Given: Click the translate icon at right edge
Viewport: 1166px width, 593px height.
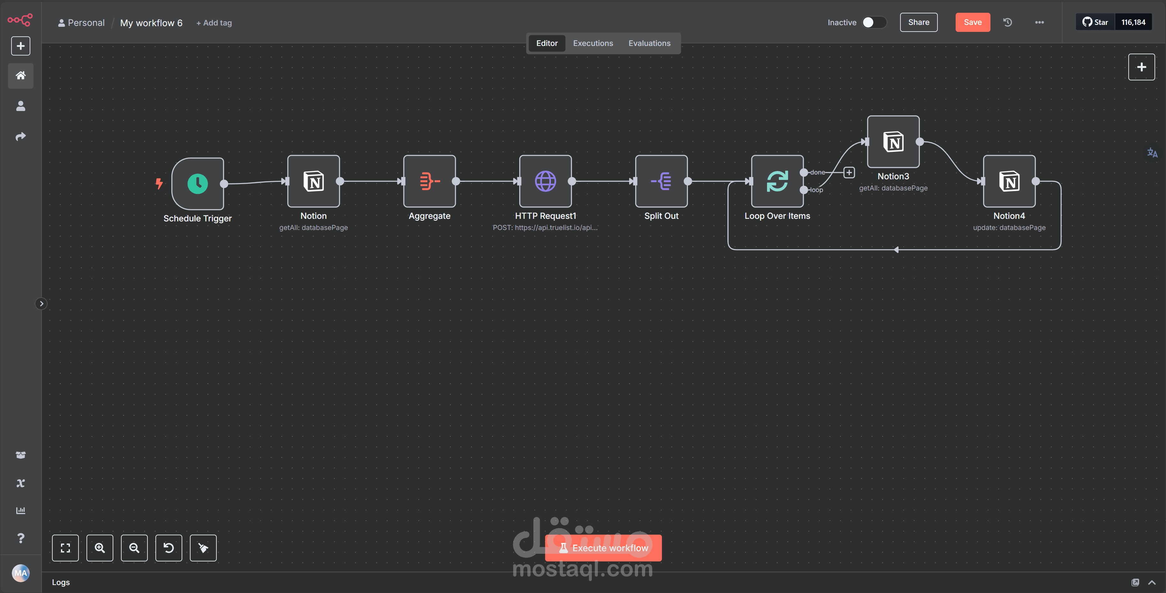Looking at the screenshot, I should coord(1152,153).
